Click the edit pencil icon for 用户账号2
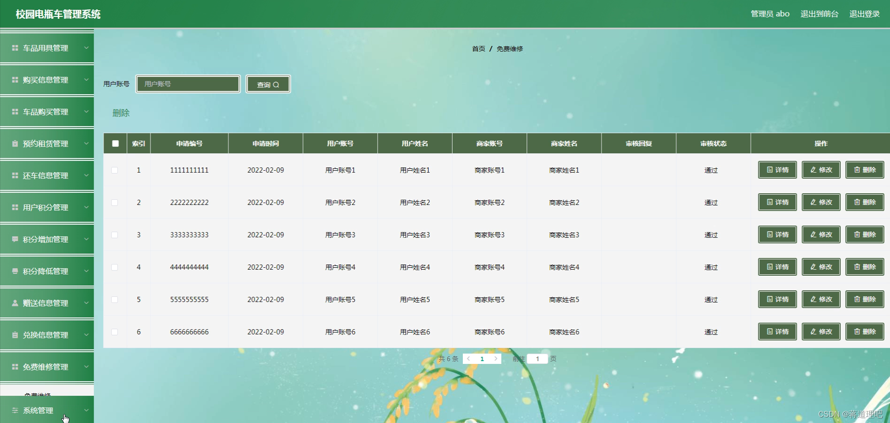 tap(813, 202)
